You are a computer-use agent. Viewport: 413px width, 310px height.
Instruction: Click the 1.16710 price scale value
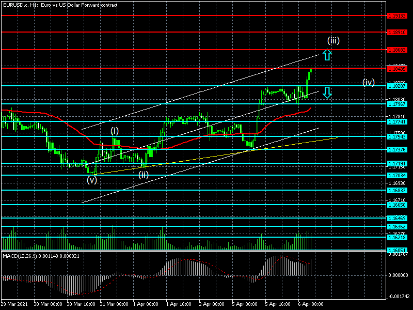[x=397, y=200]
